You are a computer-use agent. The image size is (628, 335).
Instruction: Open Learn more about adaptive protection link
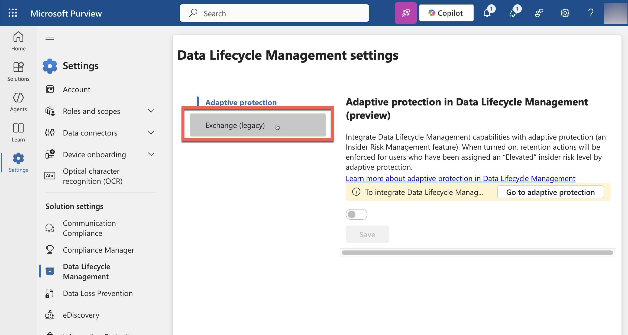point(460,178)
